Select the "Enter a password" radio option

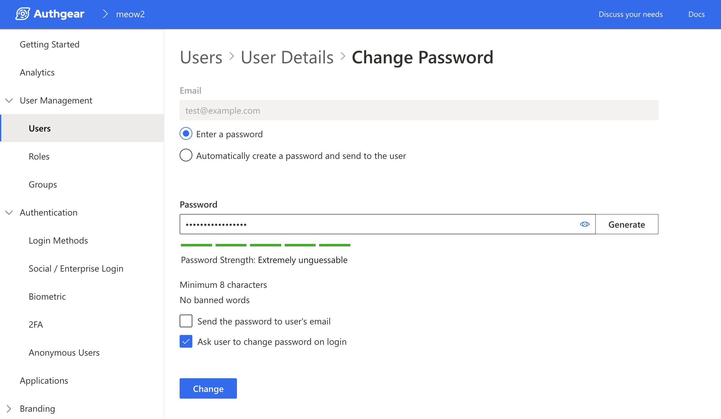186,134
